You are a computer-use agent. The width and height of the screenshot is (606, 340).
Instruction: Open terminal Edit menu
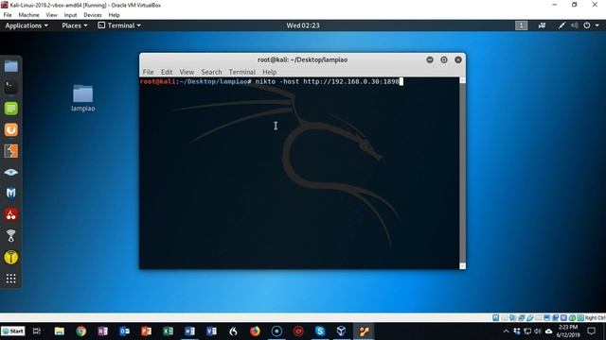click(167, 72)
